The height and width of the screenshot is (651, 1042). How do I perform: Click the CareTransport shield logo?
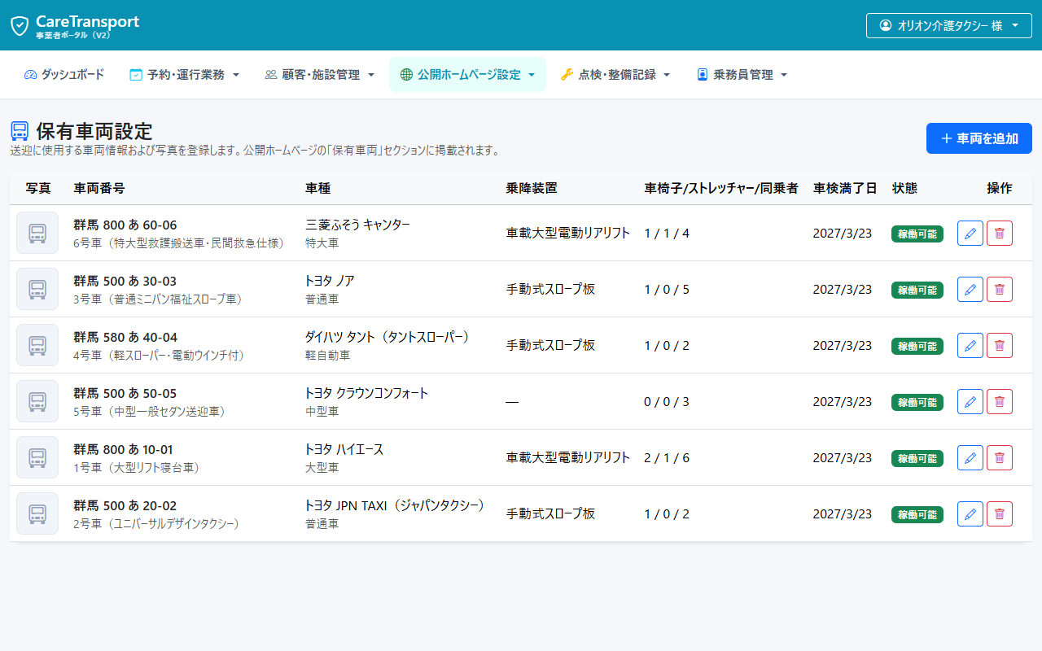pyautogui.click(x=20, y=25)
